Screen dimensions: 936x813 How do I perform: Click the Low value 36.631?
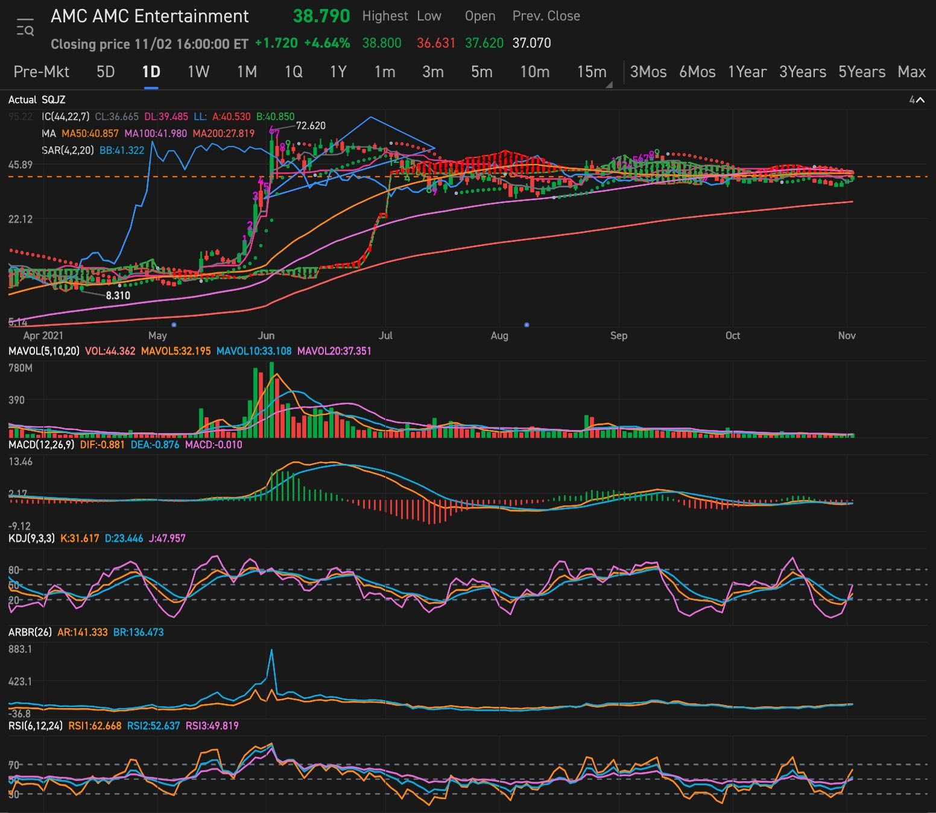pyautogui.click(x=436, y=43)
